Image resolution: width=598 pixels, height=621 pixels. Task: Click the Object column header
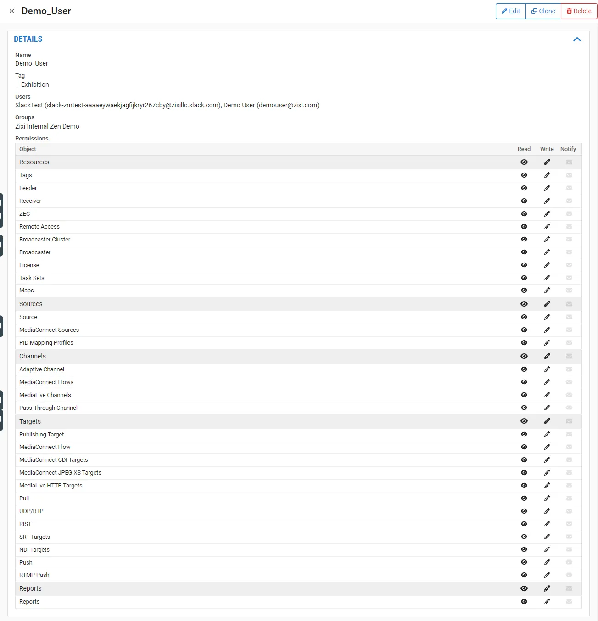28,149
